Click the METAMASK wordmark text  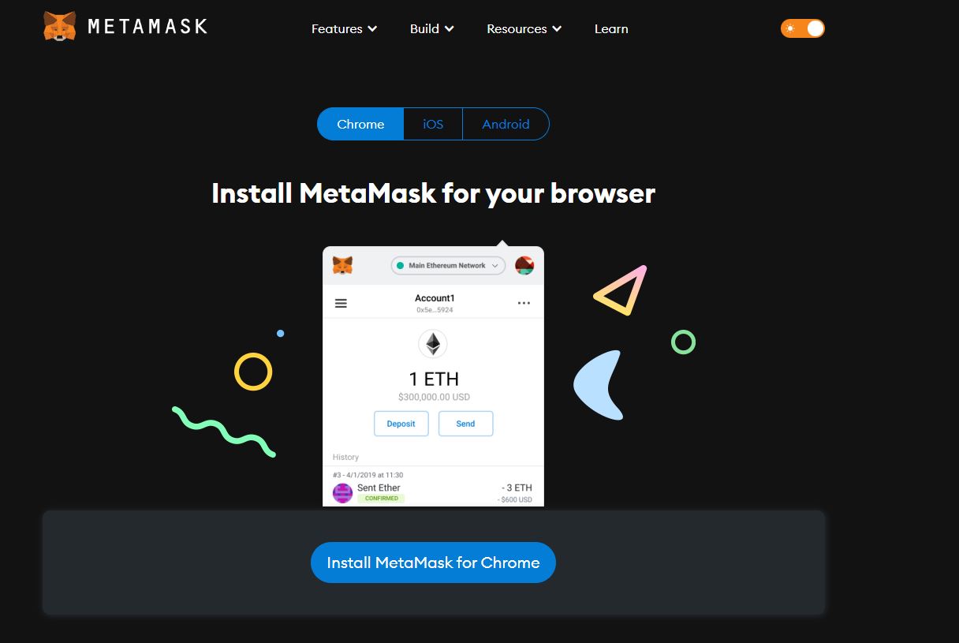[147, 27]
